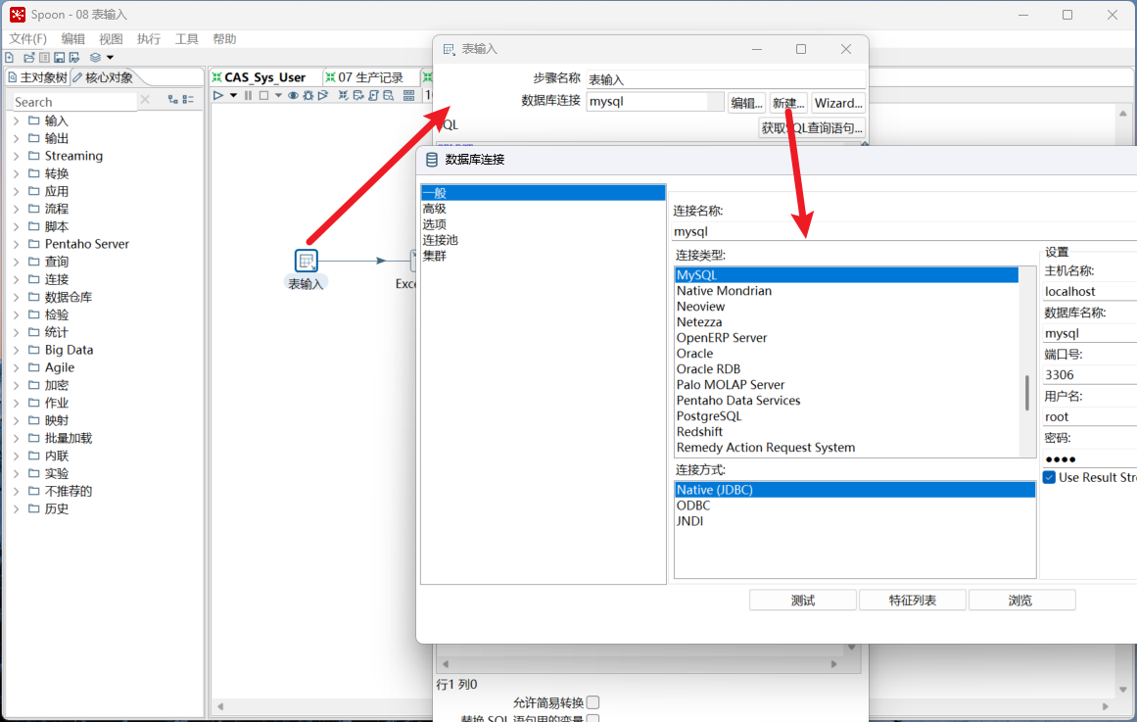Image resolution: width=1137 pixels, height=722 pixels.
Task: Run the transformation with play icon
Action: click(218, 95)
